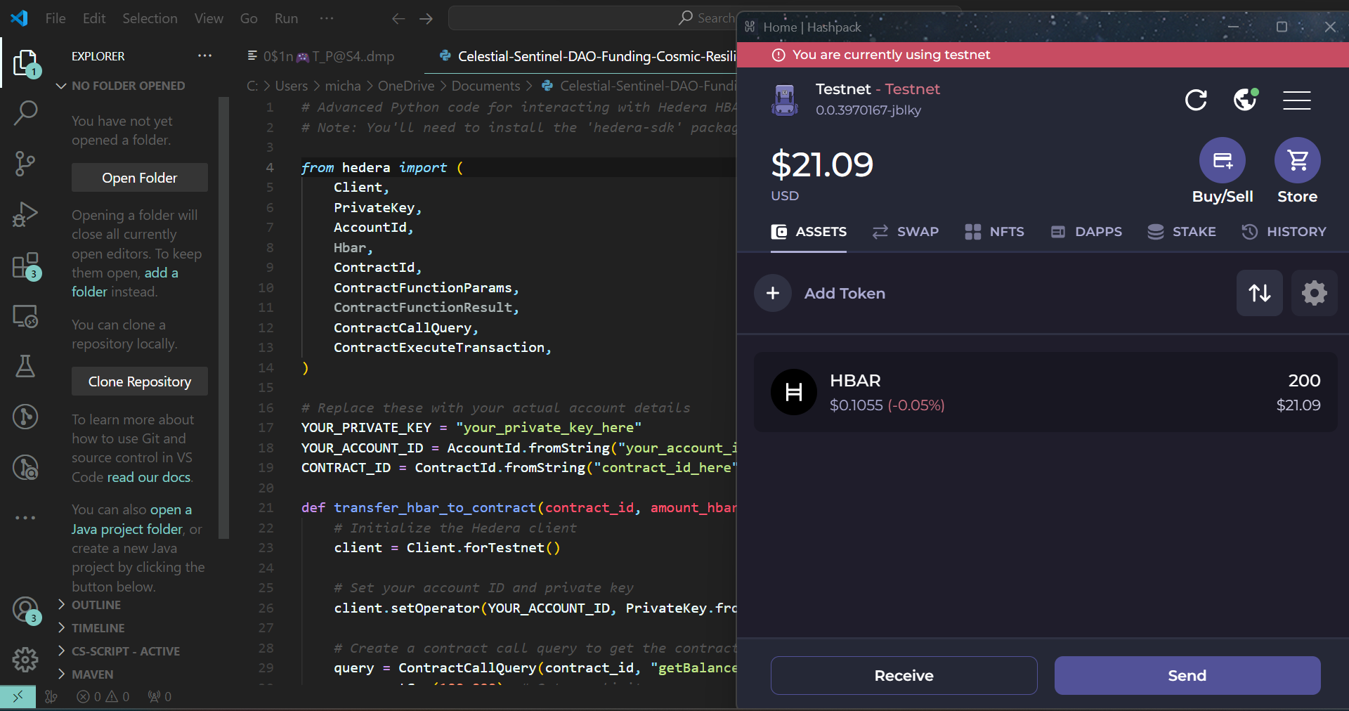Open the network globe icon in HashPack
Image resolution: width=1349 pixels, height=711 pixels.
click(1246, 100)
